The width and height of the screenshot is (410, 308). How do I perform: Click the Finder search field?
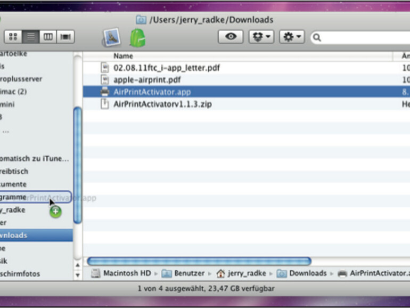pos(361,37)
